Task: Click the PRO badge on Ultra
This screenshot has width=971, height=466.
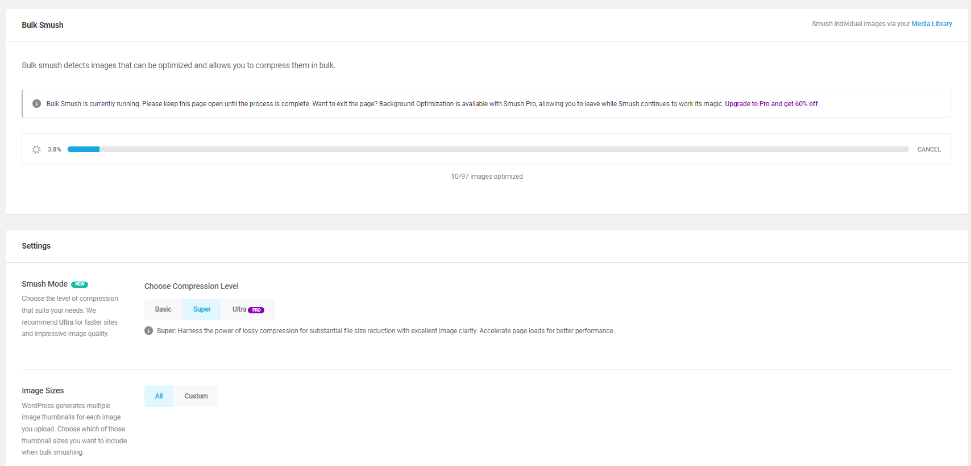Action: [x=256, y=310]
